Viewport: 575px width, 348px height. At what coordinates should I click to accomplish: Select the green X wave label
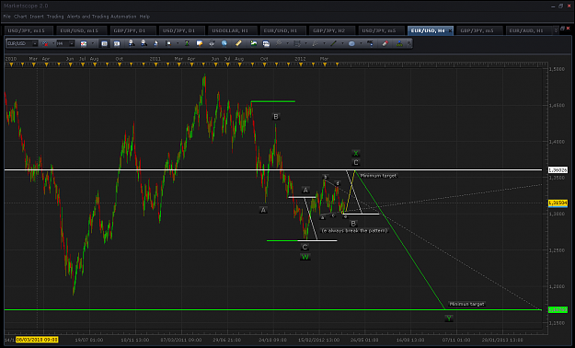click(355, 153)
